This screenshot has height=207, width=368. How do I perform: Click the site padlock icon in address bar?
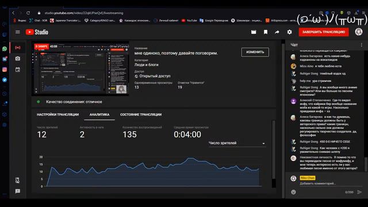(39, 13)
